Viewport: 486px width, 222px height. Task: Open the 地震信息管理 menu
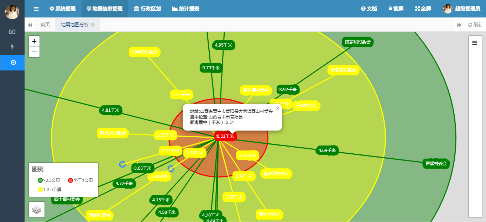[105, 9]
